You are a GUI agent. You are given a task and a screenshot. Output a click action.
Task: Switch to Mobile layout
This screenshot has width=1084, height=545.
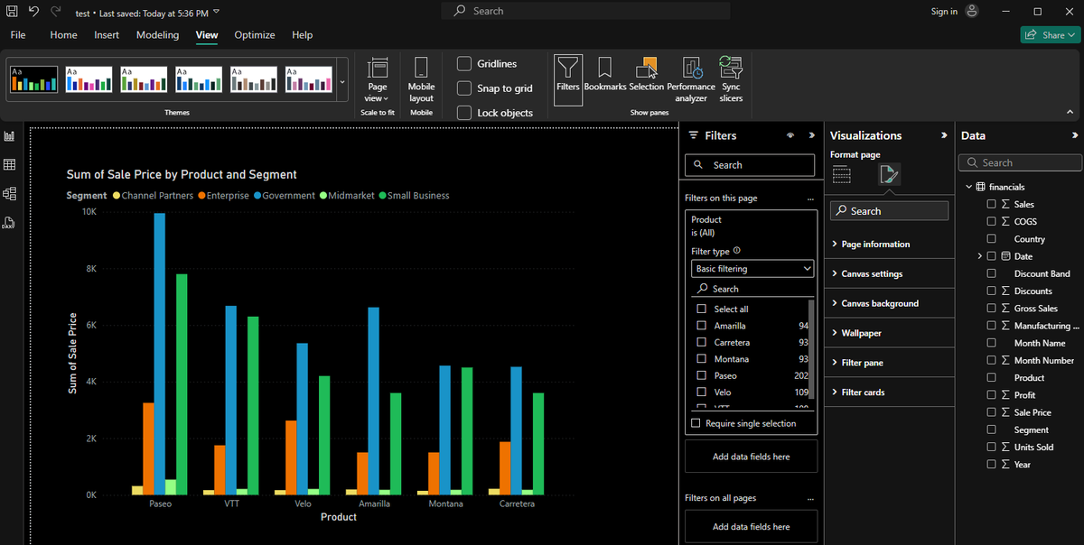421,79
